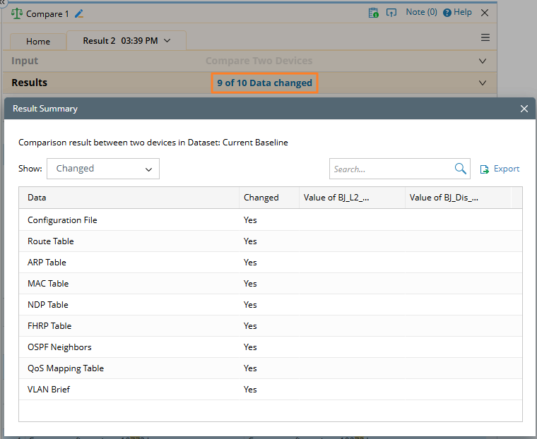Click the pencil rename icon beside Compare 1
This screenshot has width=537, height=439.
79,13
